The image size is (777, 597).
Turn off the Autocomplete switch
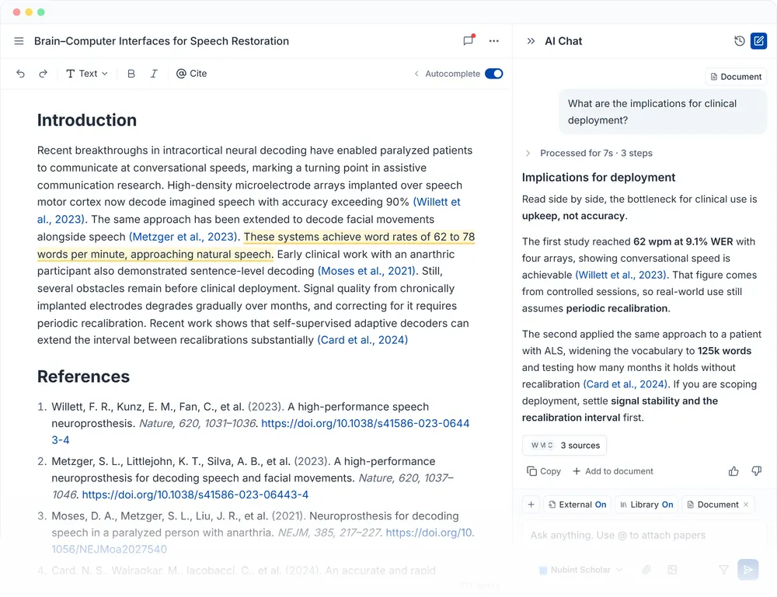493,74
